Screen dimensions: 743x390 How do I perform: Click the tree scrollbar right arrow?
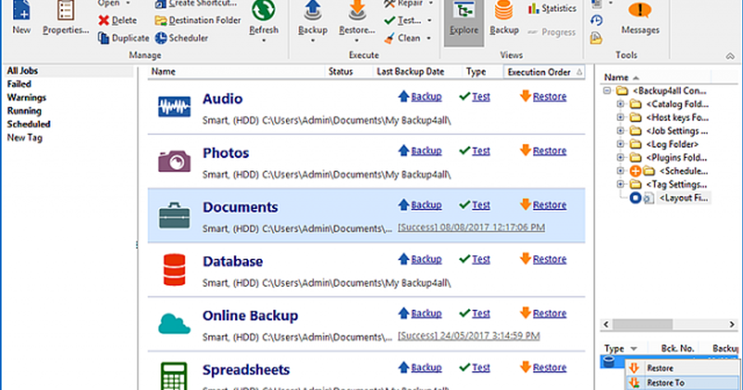tap(732, 325)
